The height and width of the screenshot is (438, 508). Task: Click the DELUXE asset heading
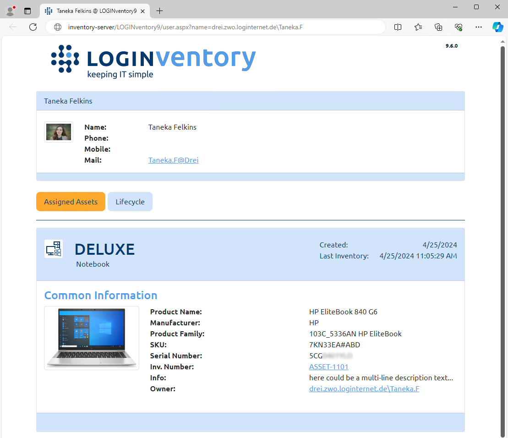point(104,249)
